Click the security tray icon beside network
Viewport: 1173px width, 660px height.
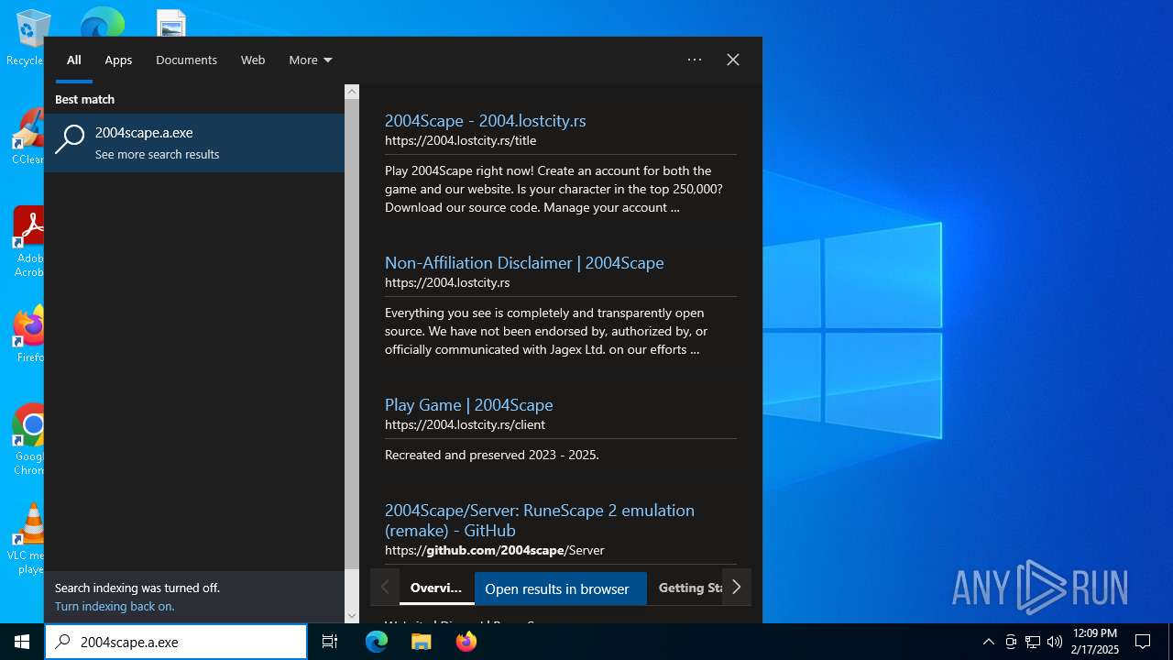coord(1011,642)
